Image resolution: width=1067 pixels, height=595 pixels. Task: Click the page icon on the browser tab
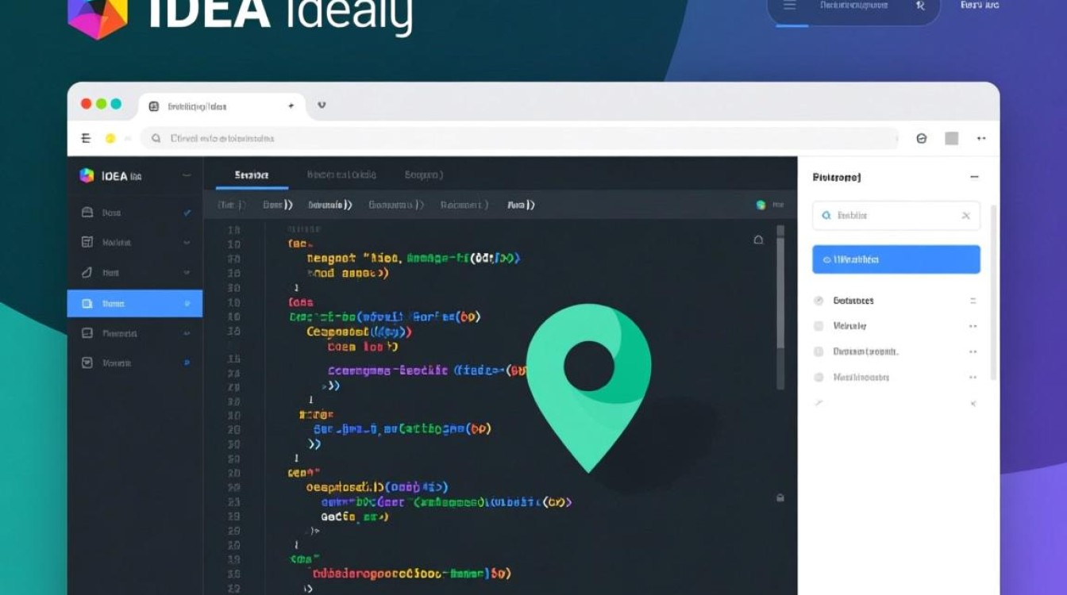click(x=154, y=106)
